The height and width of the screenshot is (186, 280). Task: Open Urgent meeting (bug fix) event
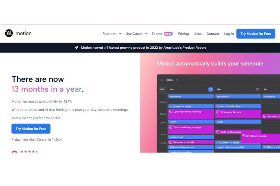point(238,147)
